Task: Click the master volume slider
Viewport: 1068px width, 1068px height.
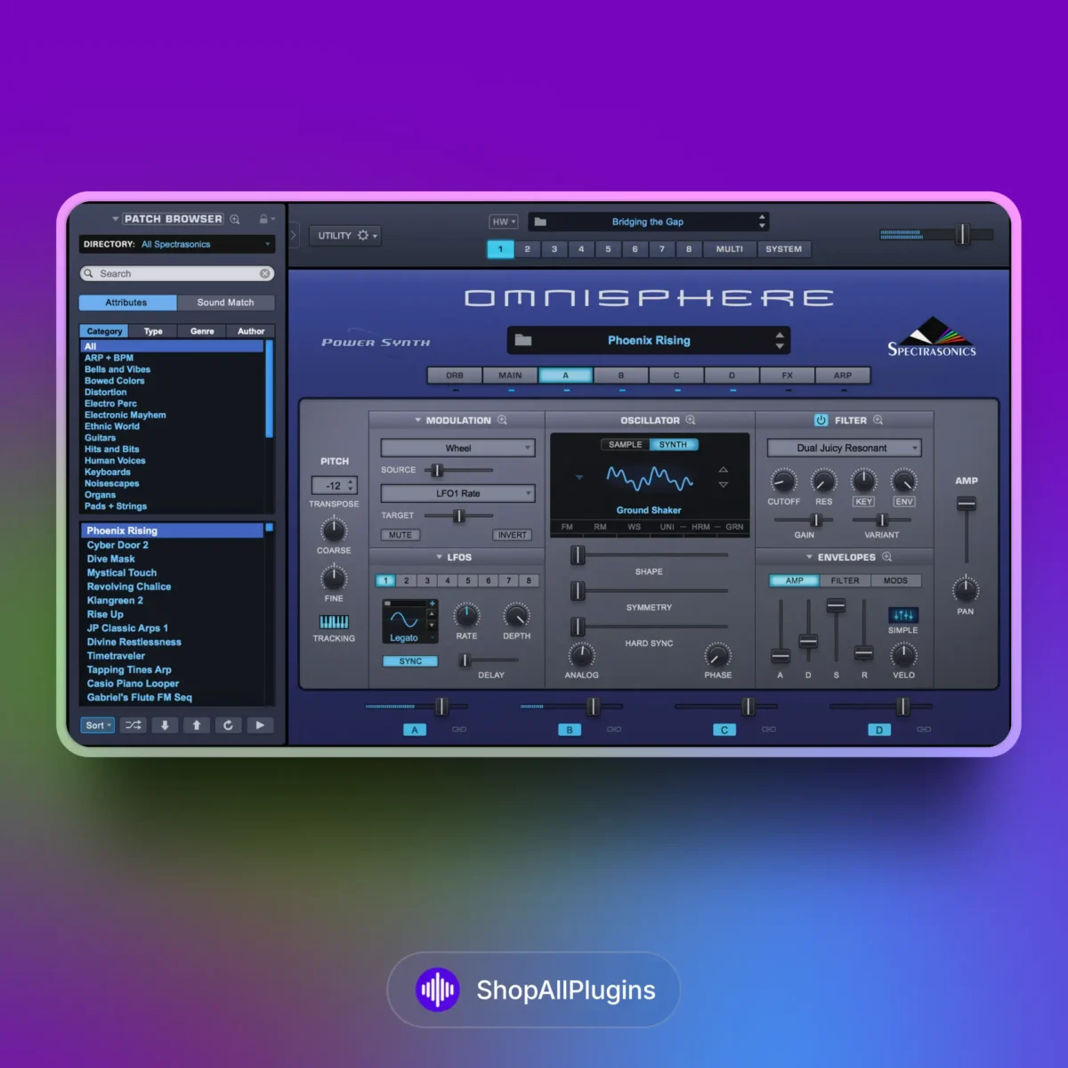Action: click(x=936, y=234)
